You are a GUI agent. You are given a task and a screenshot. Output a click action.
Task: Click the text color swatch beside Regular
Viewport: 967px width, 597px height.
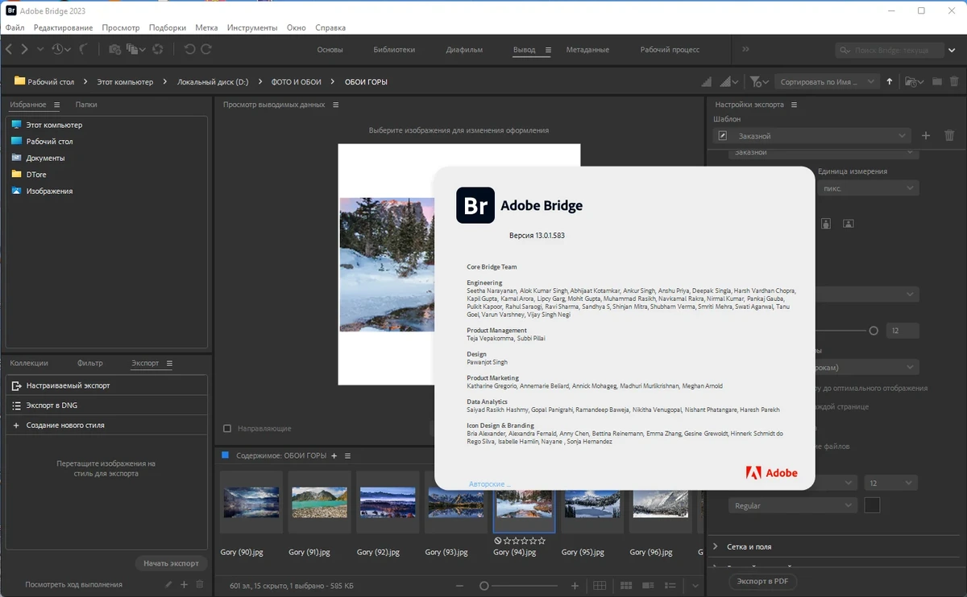click(x=872, y=505)
